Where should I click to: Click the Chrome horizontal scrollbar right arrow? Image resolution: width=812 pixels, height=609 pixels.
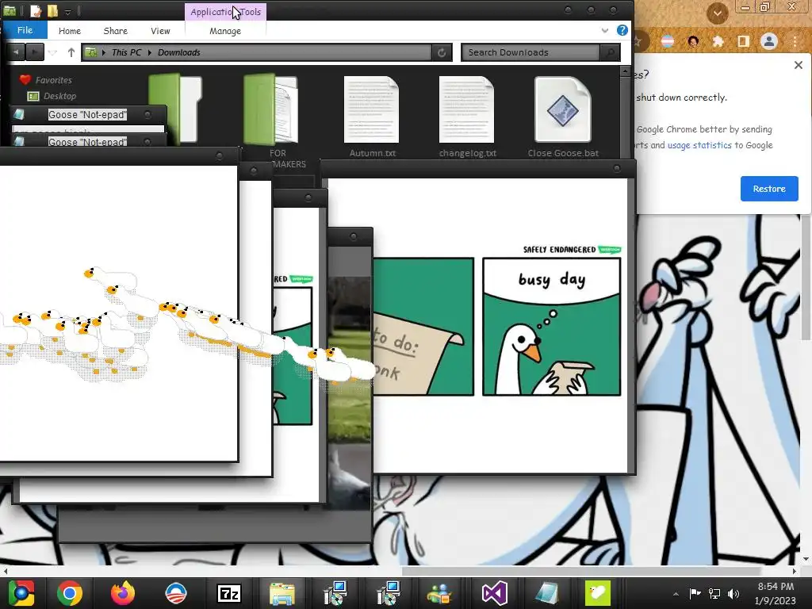coord(794,571)
